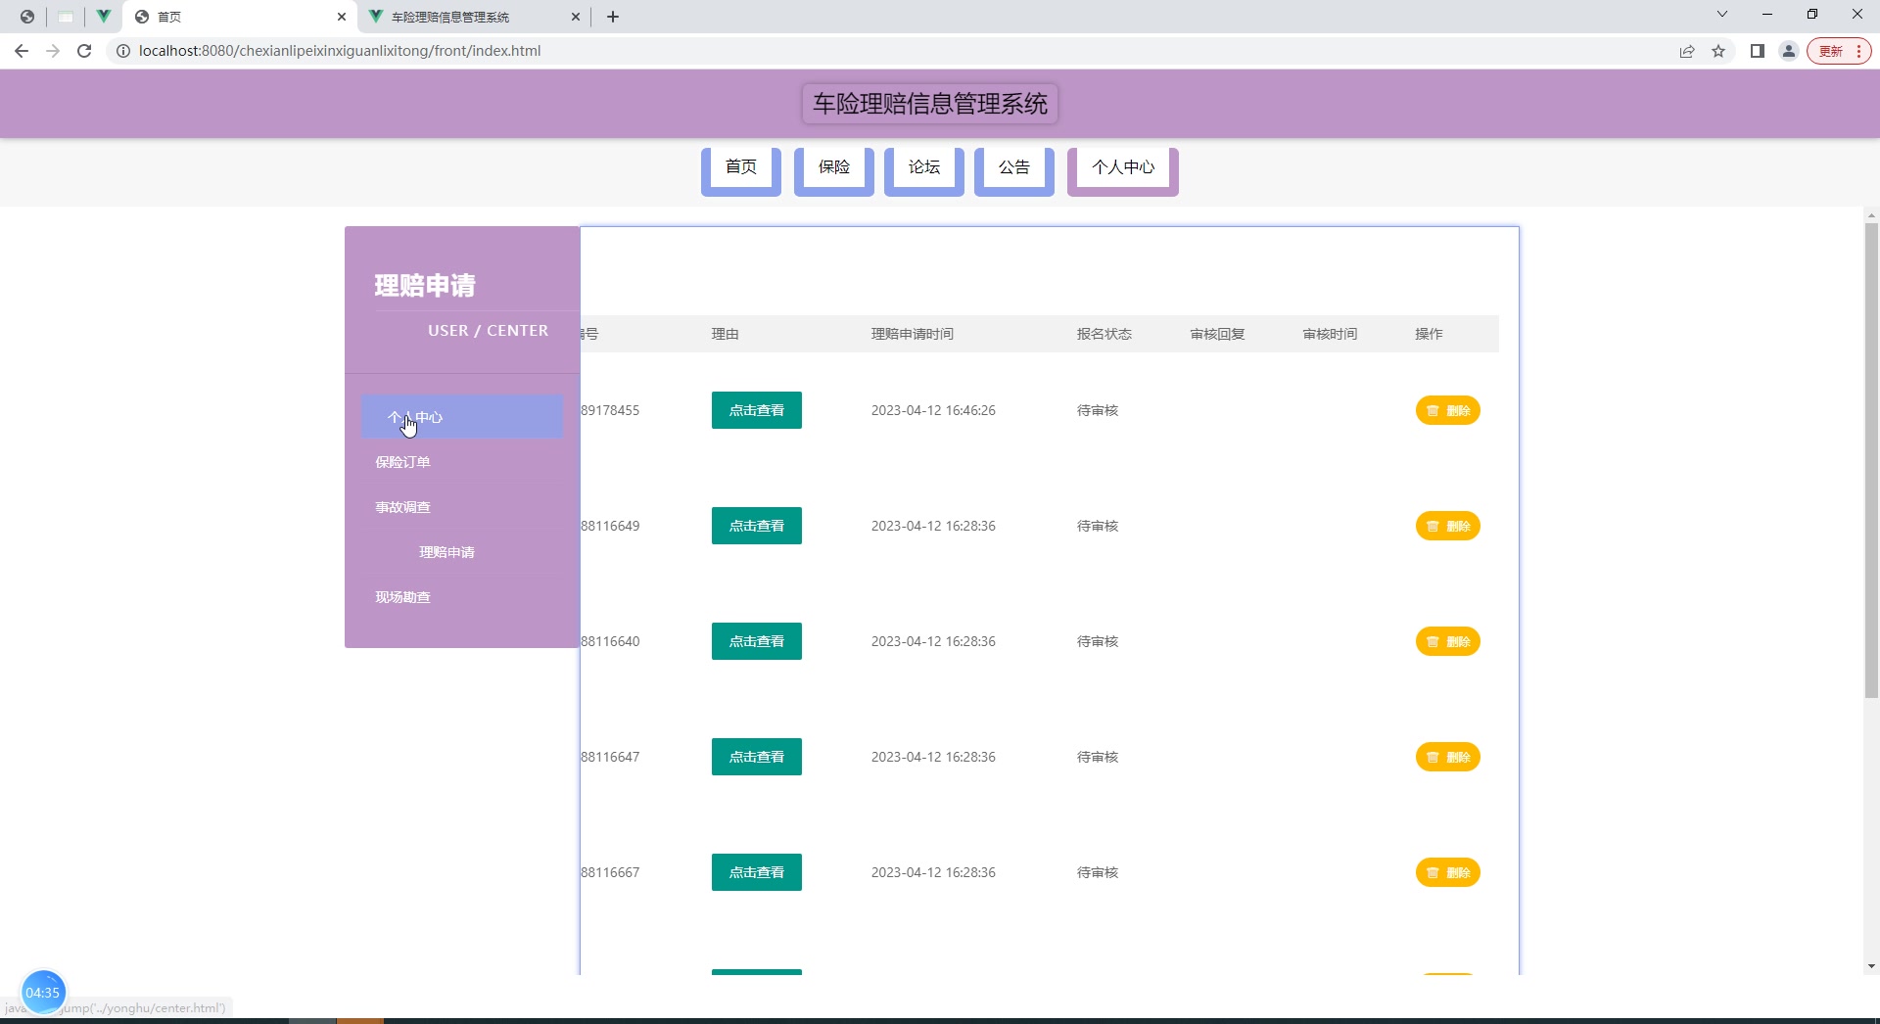The width and height of the screenshot is (1880, 1024).
Task: Open 理赔申请 in the sidebar
Action: coord(446,552)
